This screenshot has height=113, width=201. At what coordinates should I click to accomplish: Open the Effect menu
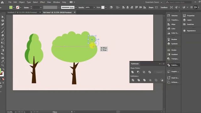coord(42,2)
